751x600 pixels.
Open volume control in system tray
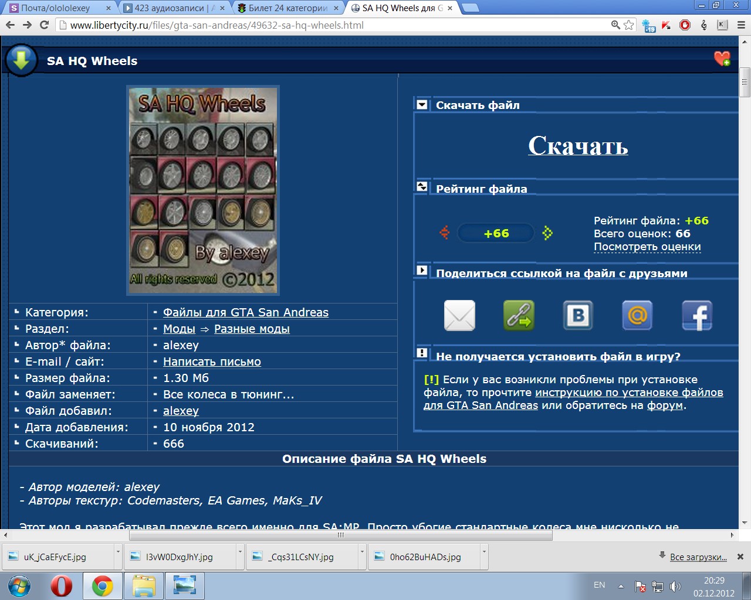pos(675,586)
